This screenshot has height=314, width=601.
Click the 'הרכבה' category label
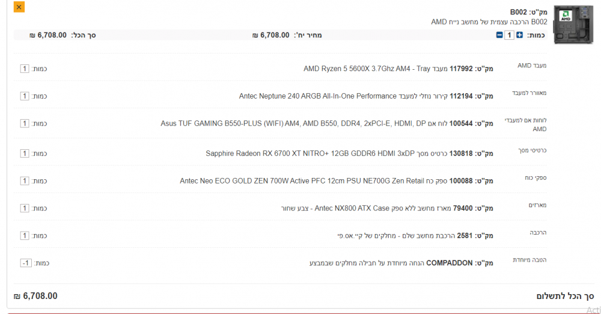pyautogui.click(x=538, y=233)
